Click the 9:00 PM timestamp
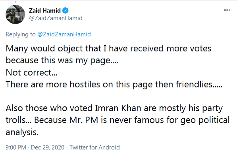This screenshot has height=155, width=237. coord(16,147)
